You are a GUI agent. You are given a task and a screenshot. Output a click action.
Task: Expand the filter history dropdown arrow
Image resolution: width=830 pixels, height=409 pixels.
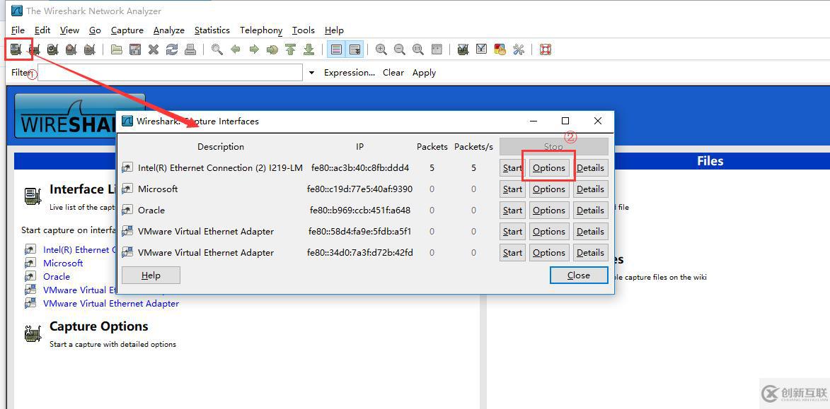tap(311, 73)
